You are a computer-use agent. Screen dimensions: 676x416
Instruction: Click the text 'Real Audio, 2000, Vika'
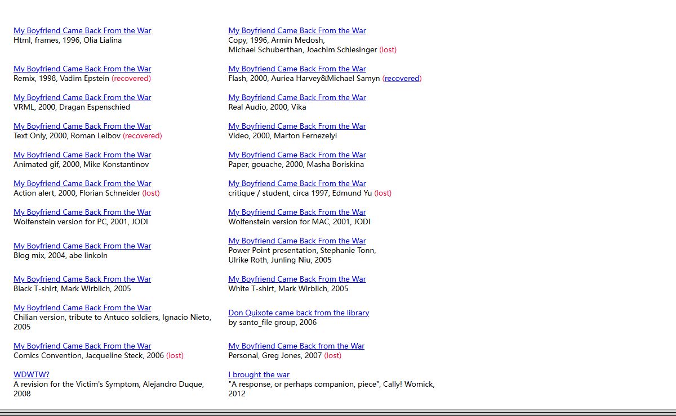[x=267, y=107]
